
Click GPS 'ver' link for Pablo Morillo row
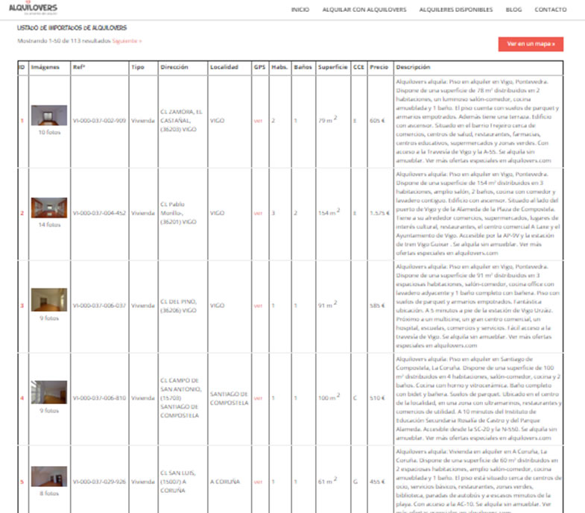coord(258,213)
